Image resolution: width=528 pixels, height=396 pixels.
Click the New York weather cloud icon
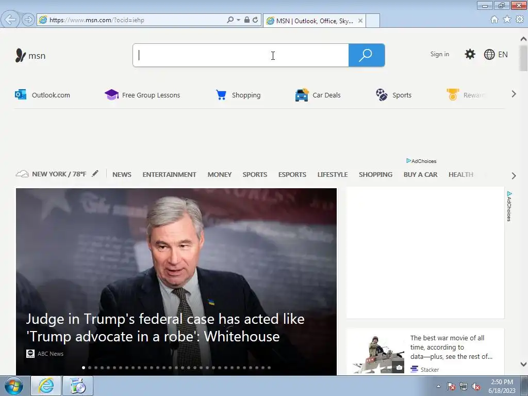[22, 174]
